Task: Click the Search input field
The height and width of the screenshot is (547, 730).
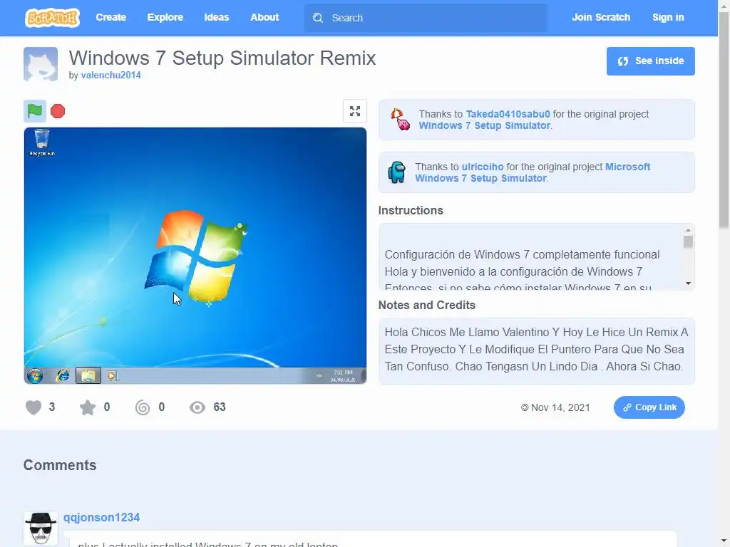Action: click(426, 18)
